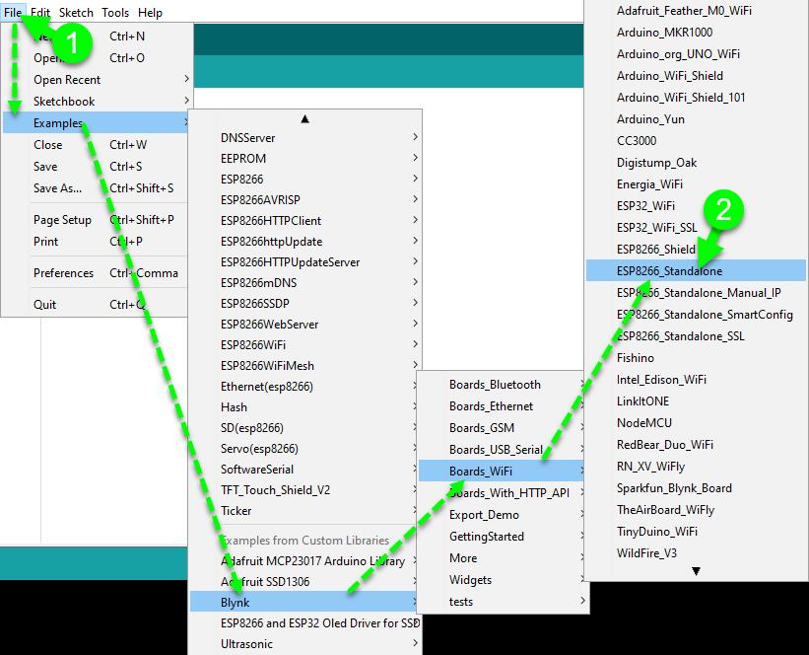Choose Save from the File menu
Image resolution: width=809 pixels, height=655 pixels.
click(96, 167)
